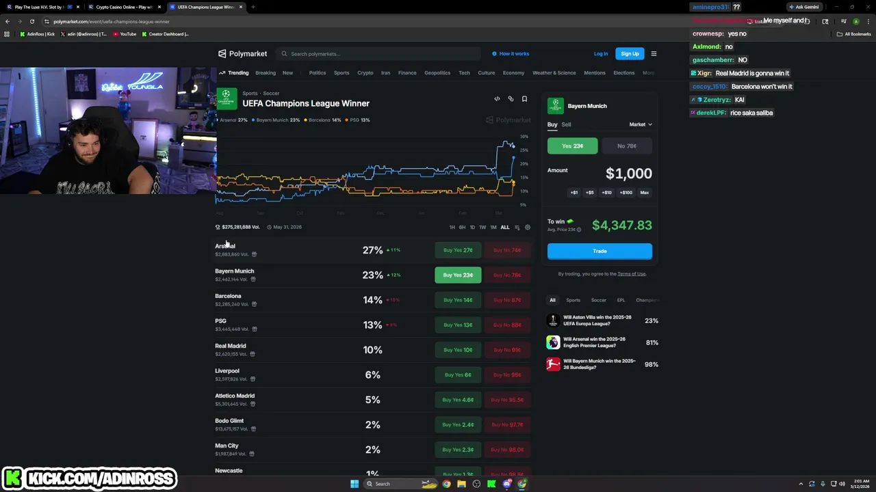Select the Soccer related markets tab
This screenshot has width=876, height=492.
point(599,300)
